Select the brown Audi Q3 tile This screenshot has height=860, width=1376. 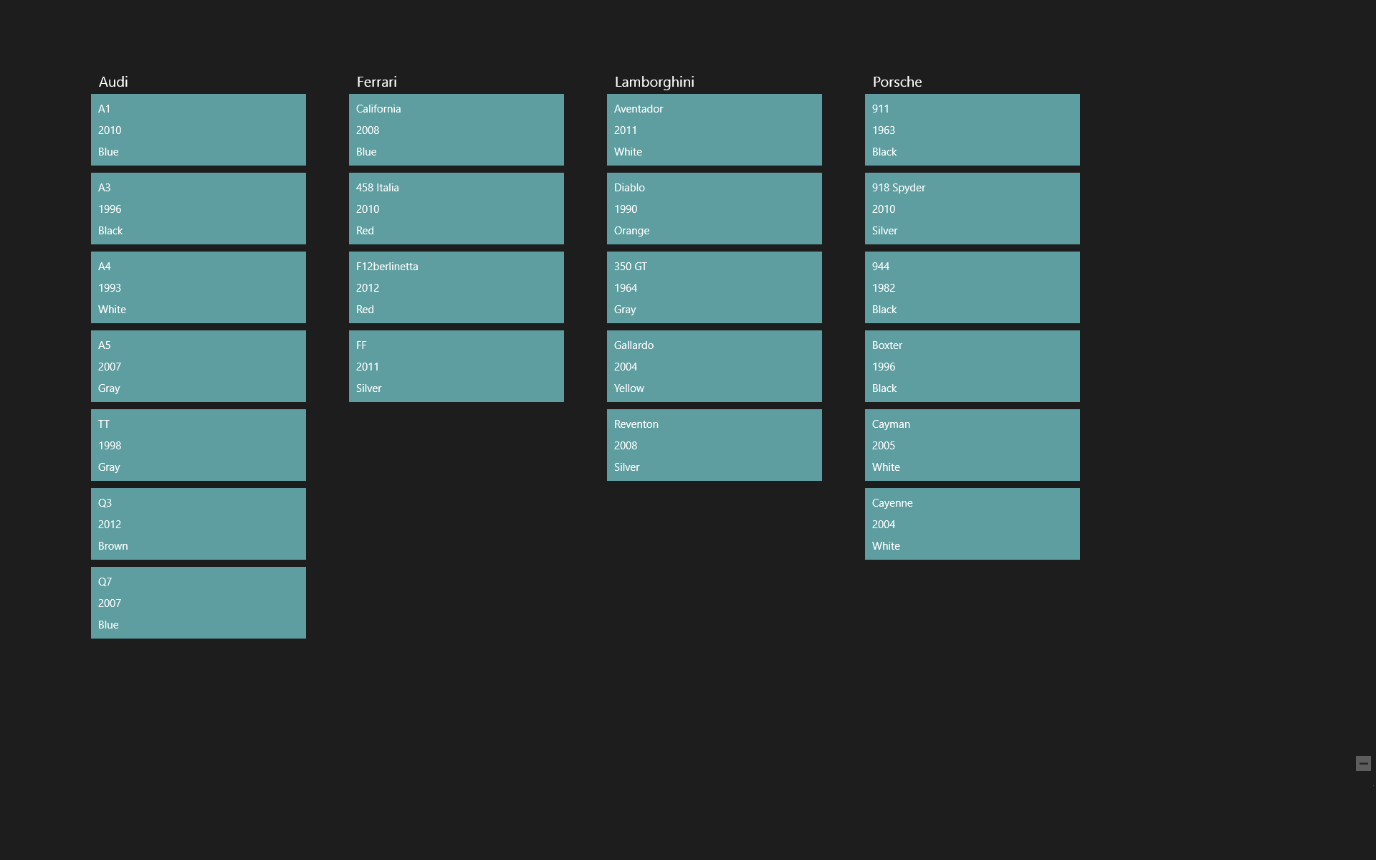[x=198, y=523]
